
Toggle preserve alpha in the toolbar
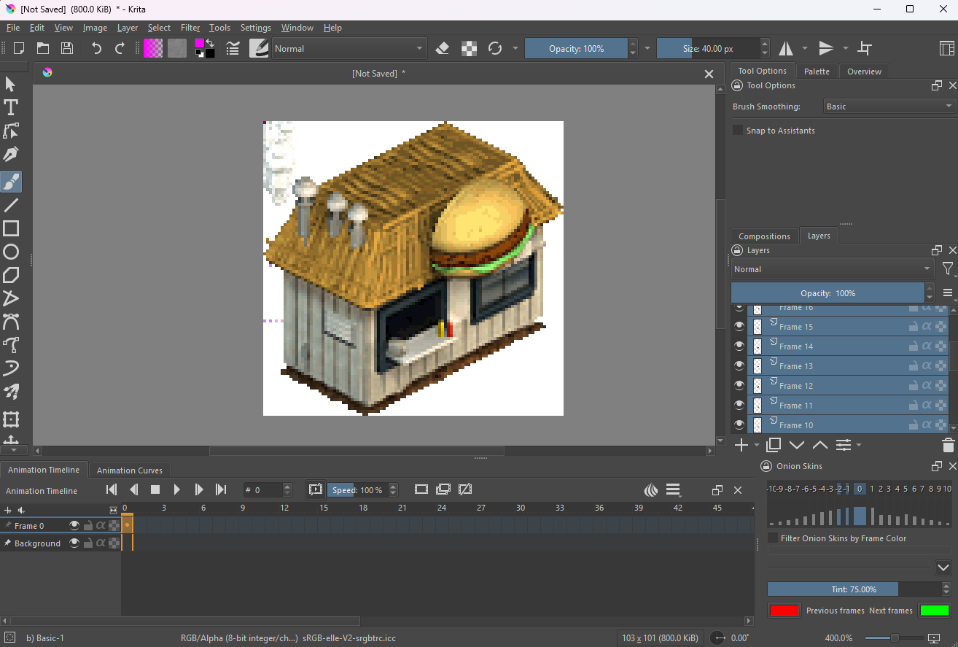(x=470, y=48)
